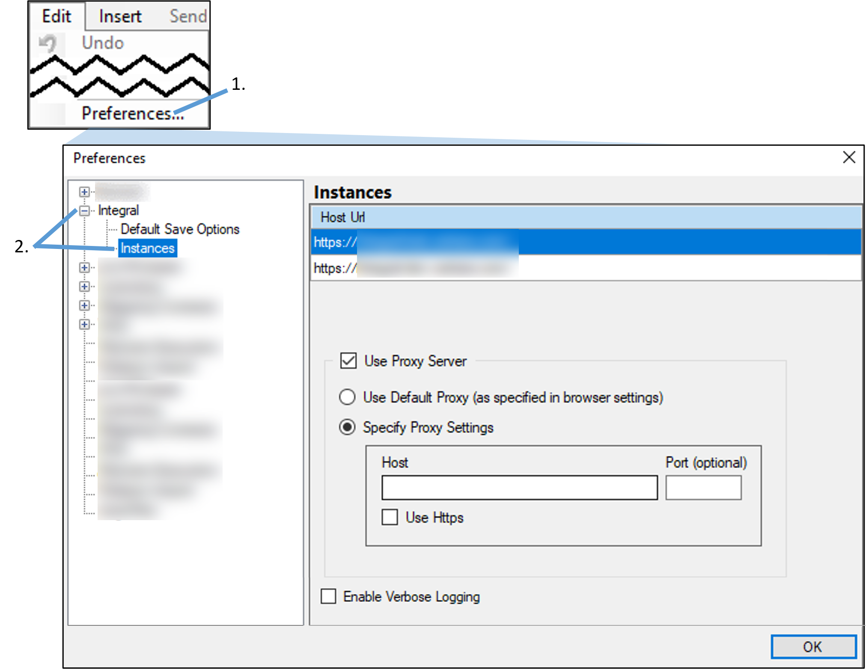Select Default Save Options tree item
866x669 pixels.
point(180,229)
